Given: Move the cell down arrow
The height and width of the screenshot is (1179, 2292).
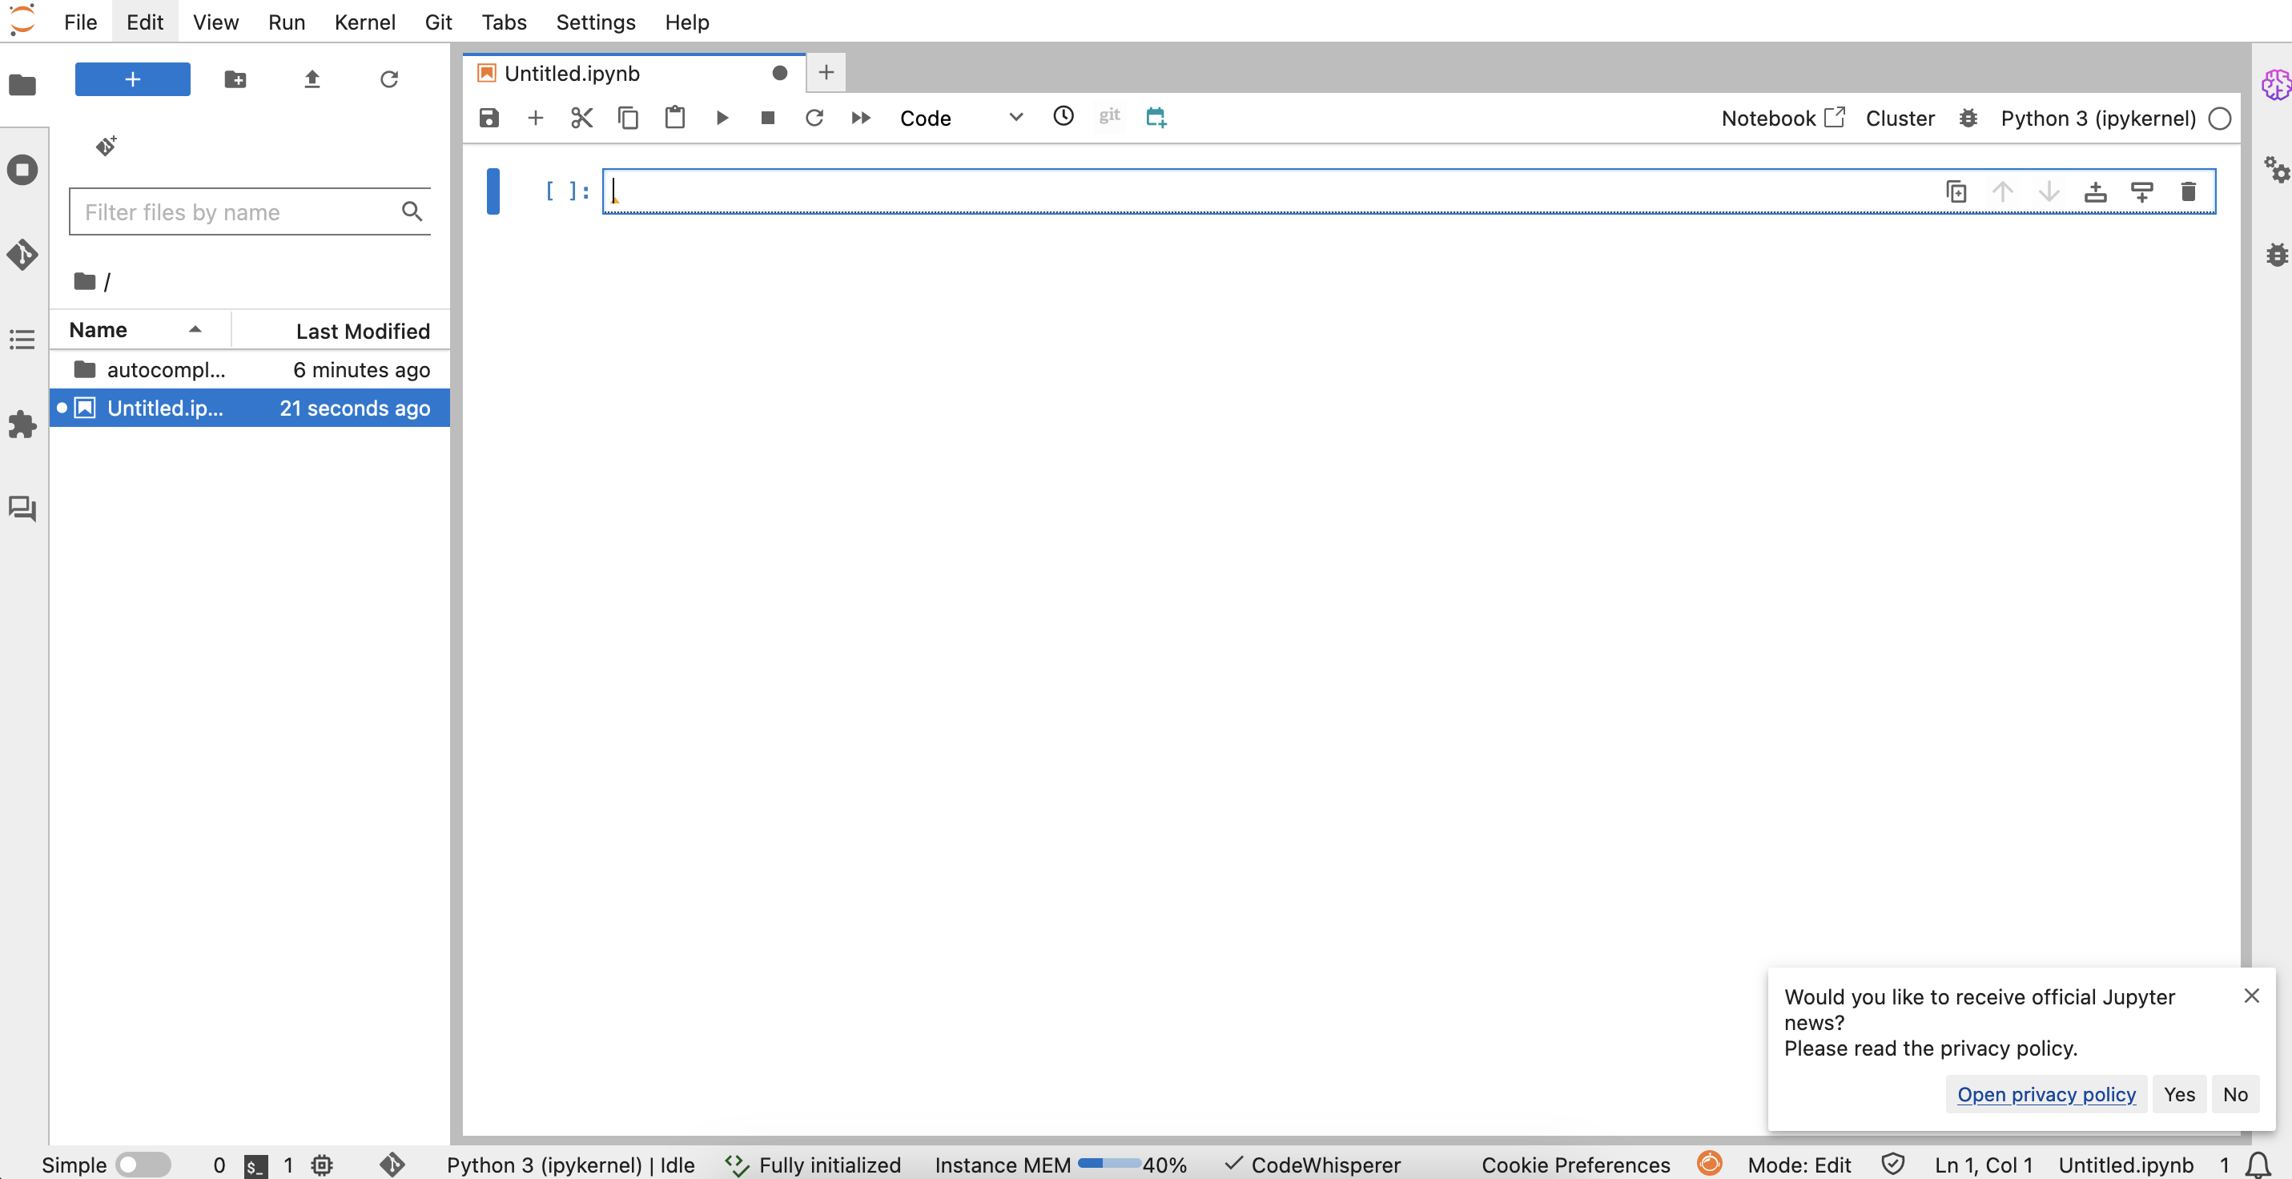Looking at the screenshot, I should point(2049,191).
